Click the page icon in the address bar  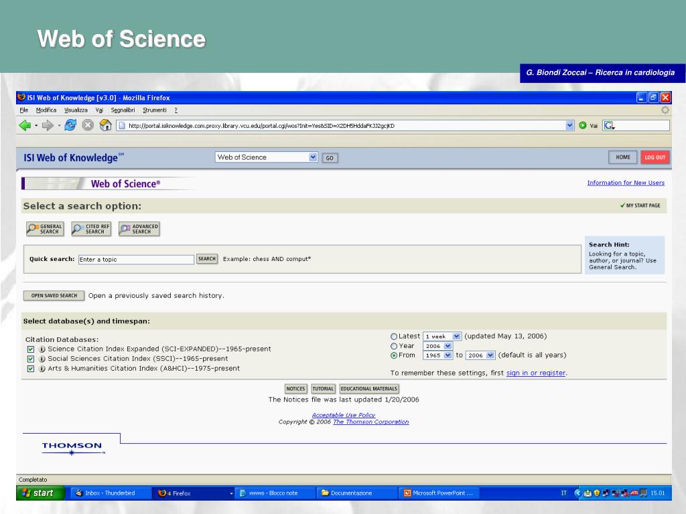click(123, 126)
